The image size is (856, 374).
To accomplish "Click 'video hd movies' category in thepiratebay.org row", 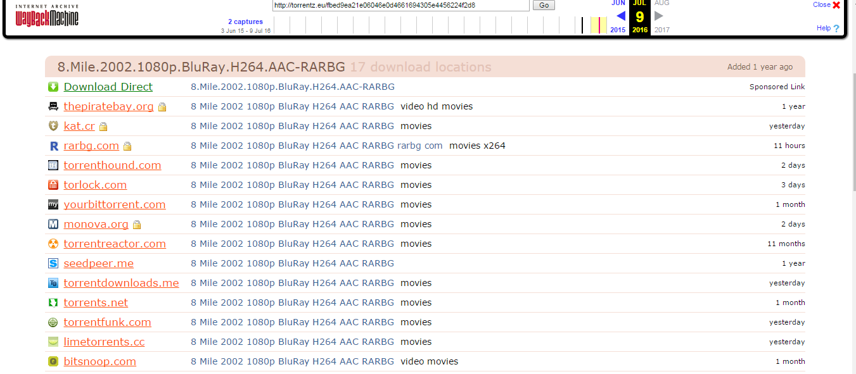I will point(437,106).
